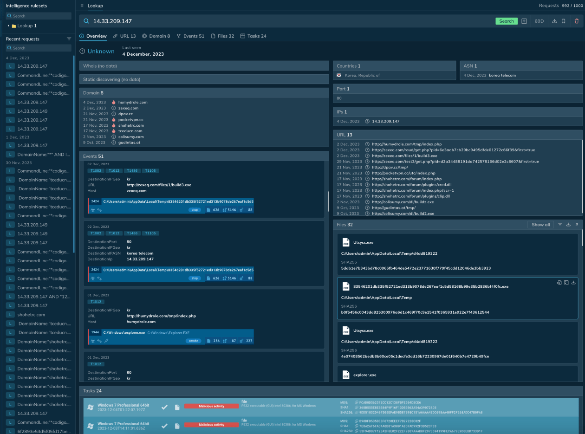Open the 60D time range dropdown
The image size is (585, 434).
pyautogui.click(x=539, y=21)
